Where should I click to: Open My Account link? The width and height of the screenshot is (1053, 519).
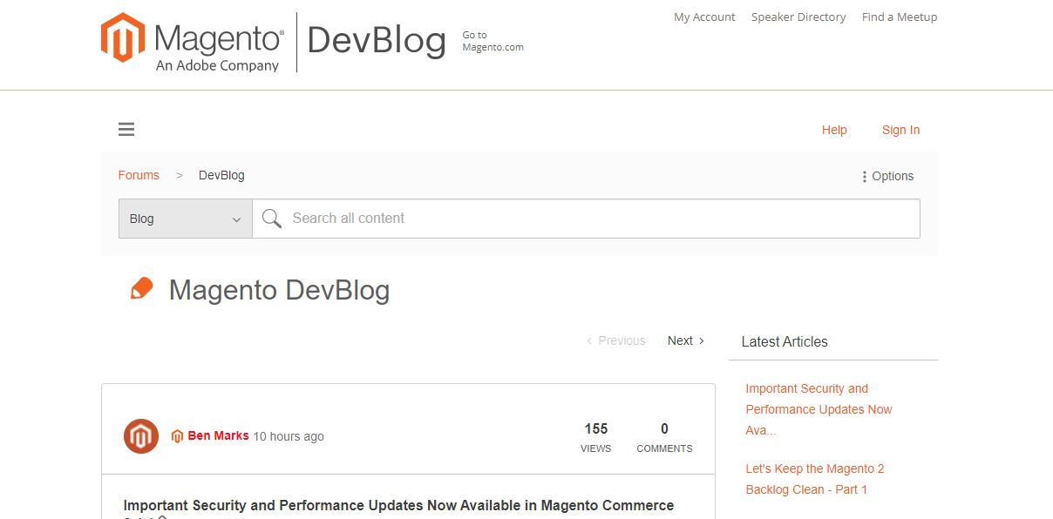[704, 17]
